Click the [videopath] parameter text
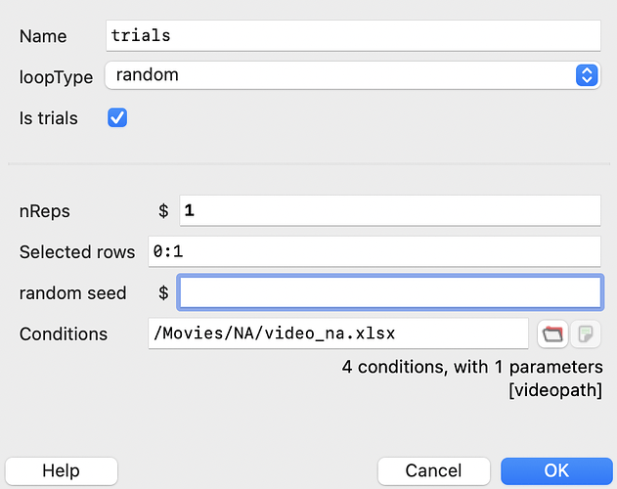 click(555, 390)
